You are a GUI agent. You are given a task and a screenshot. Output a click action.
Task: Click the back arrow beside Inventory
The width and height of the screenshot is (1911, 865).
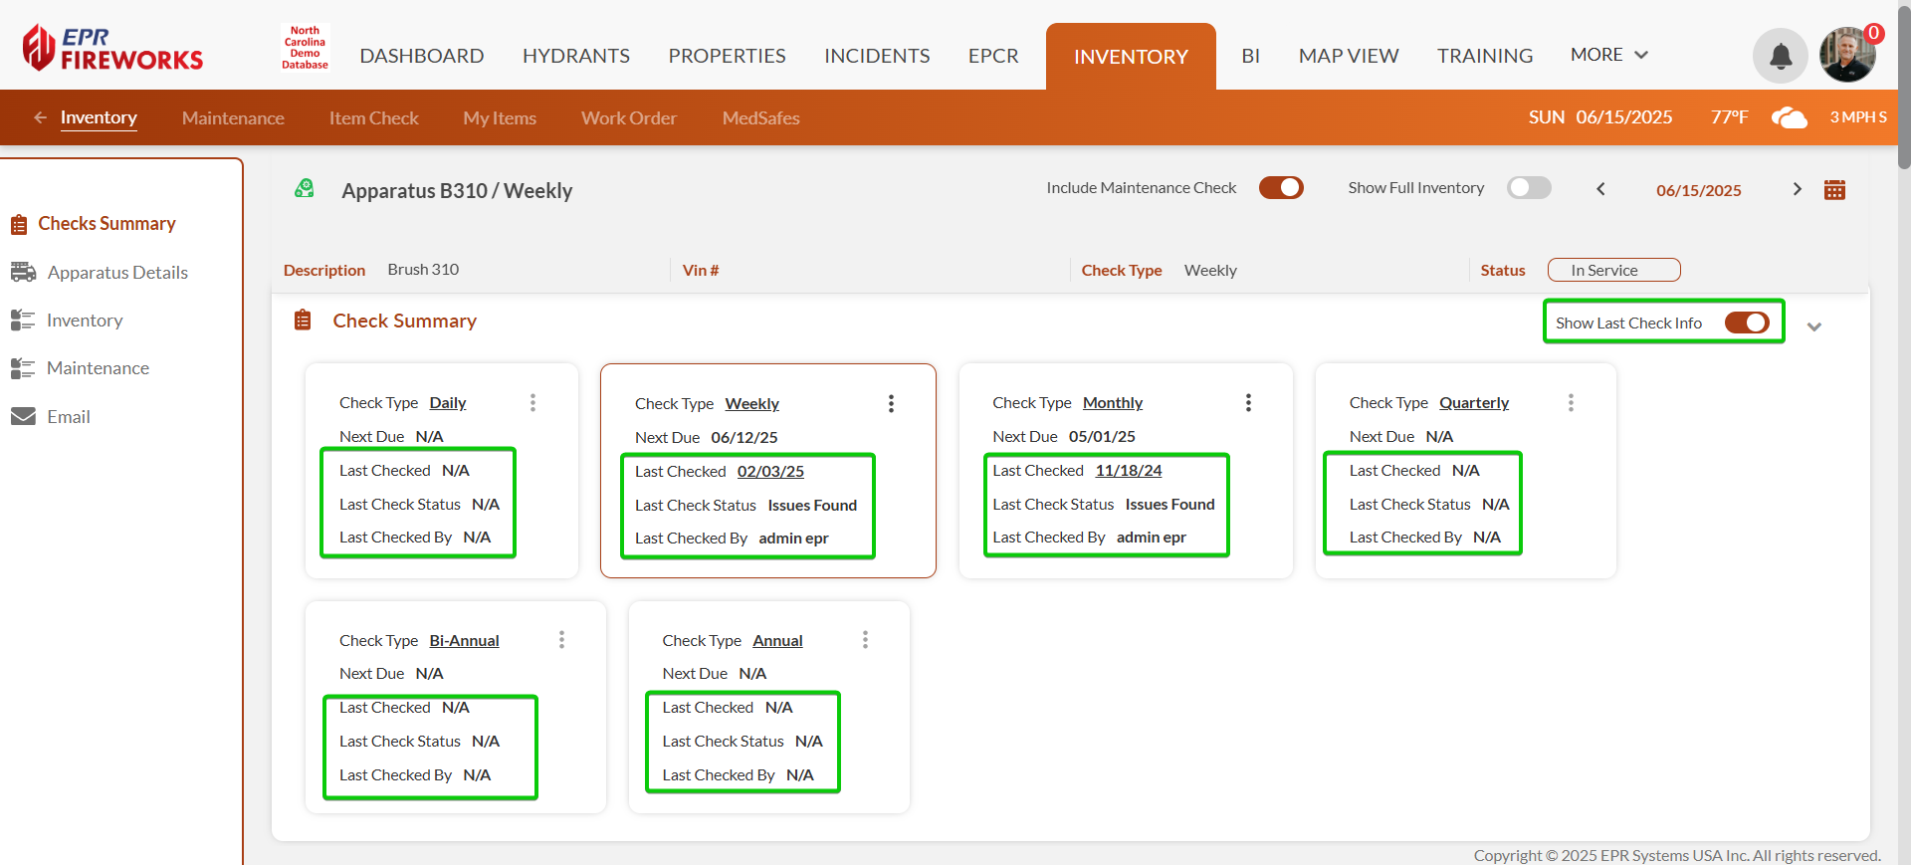click(40, 117)
